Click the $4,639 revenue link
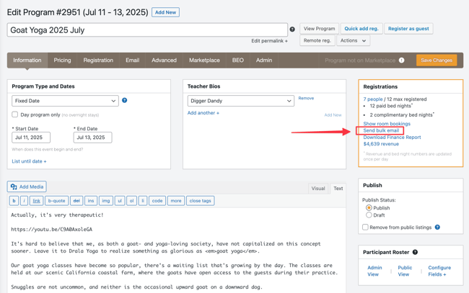Image resolution: width=469 pixels, height=293 pixels. (x=381, y=144)
